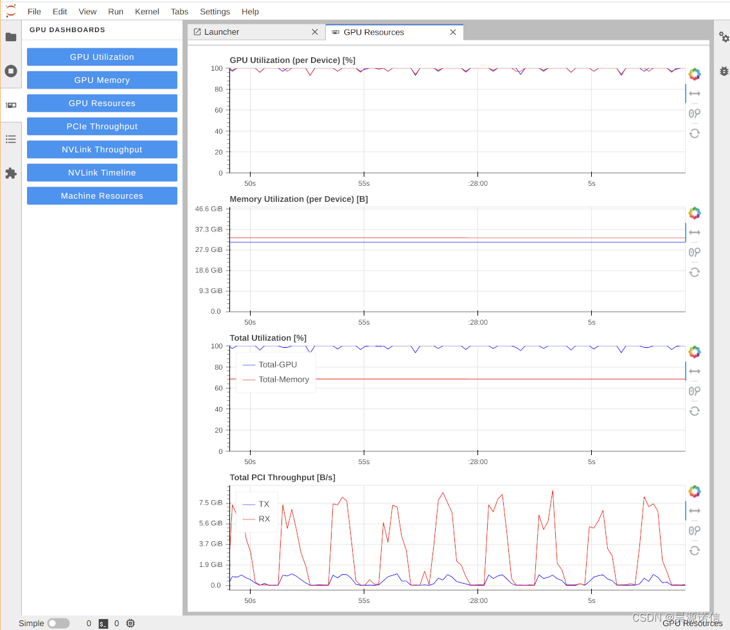Viewport: 730px width, 630px height.
Task: Open the Machine Resources dashboard
Action: [102, 196]
